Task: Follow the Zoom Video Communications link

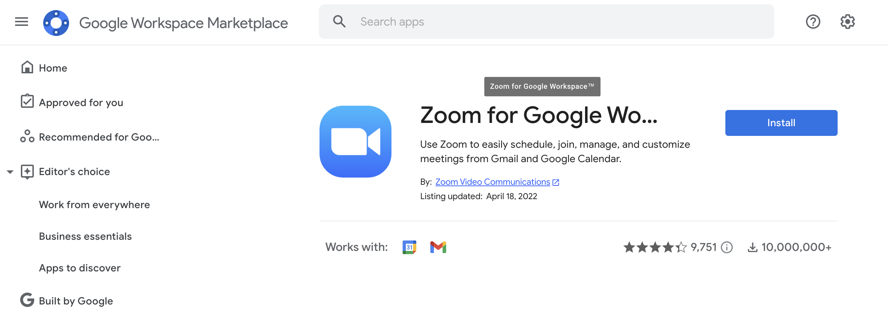Action: (493, 182)
